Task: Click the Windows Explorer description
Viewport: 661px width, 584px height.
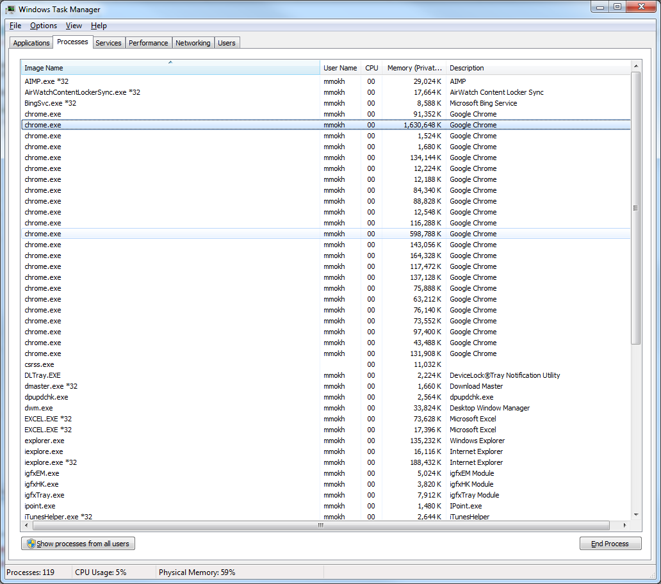Action: pos(477,441)
